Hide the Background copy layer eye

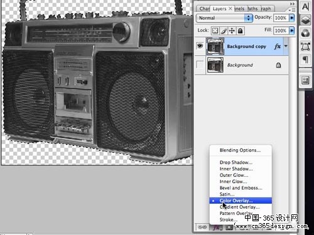click(200, 46)
